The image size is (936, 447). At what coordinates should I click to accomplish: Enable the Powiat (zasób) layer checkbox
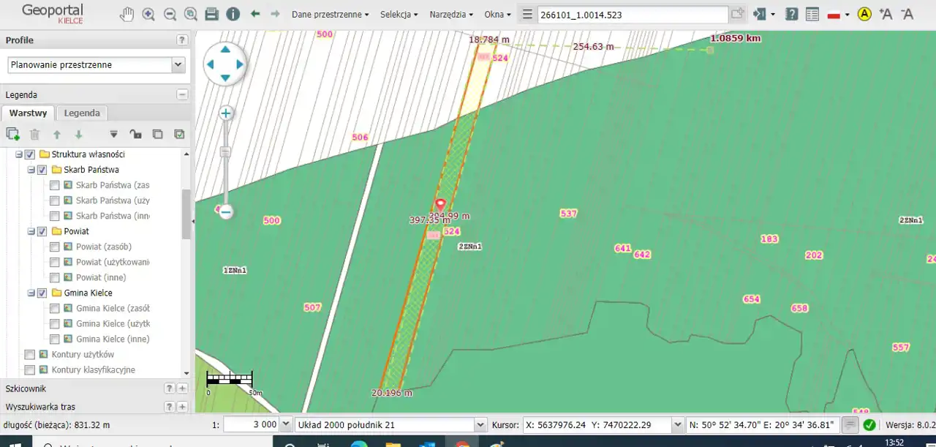(x=55, y=247)
